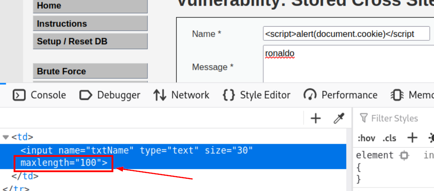Open the Network panel
Screen dimensions: 434x191
(181, 95)
